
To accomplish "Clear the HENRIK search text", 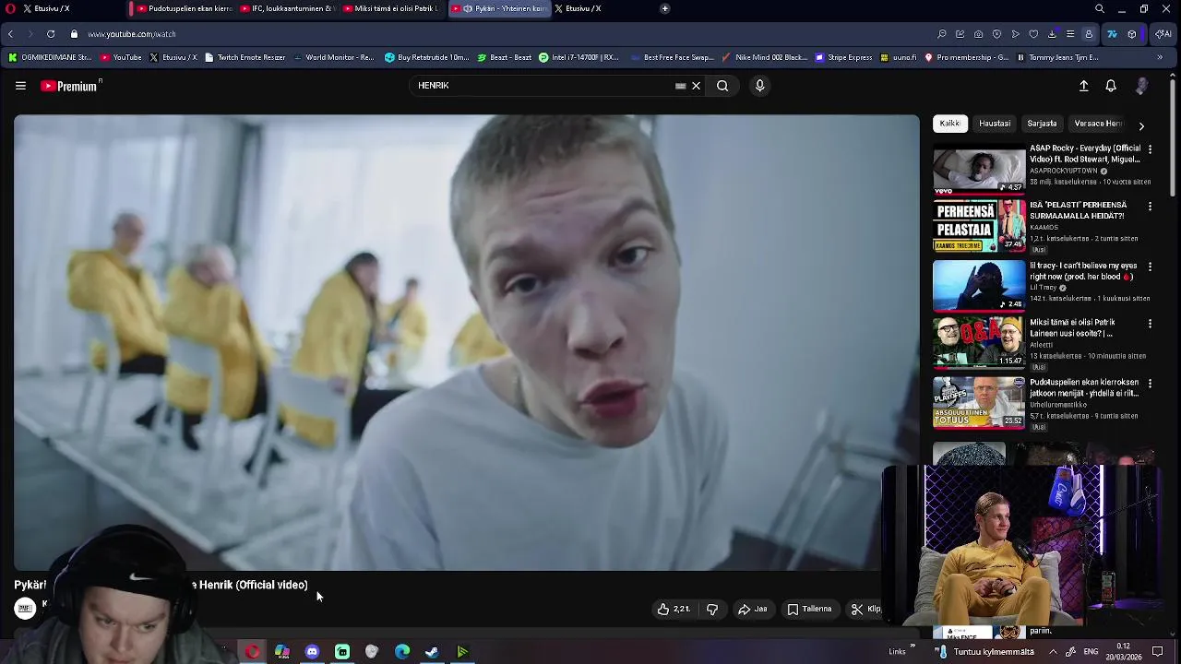I will click(697, 86).
